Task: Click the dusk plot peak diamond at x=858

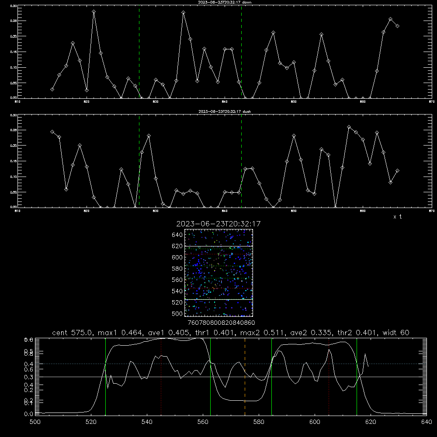Action: point(349,127)
